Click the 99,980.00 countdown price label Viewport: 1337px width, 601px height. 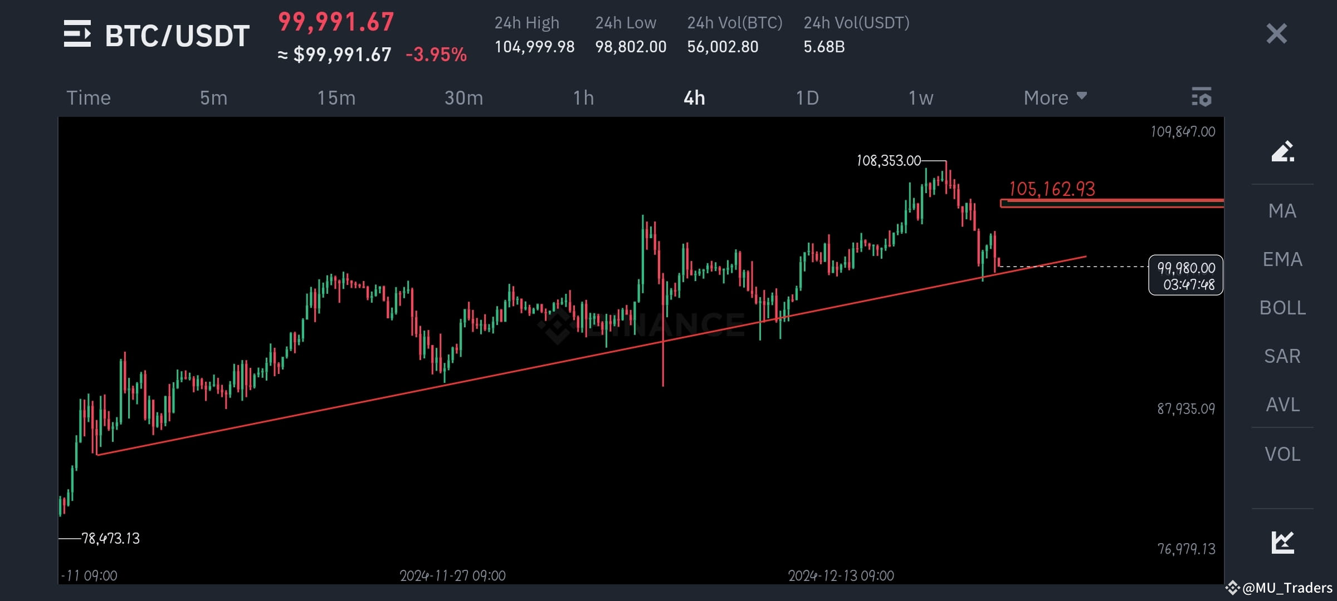[1185, 275]
